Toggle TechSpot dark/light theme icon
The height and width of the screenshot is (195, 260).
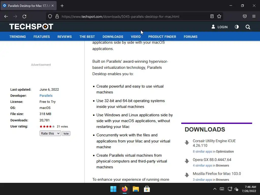point(237,27)
